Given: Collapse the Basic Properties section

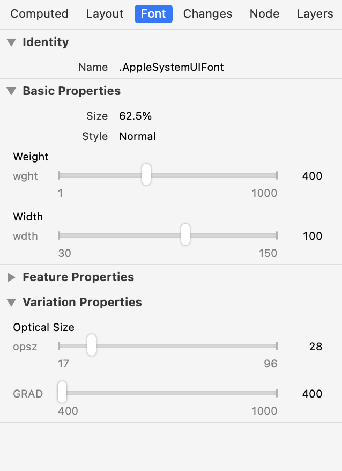Looking at the screenshot, I should click(11, 91).
